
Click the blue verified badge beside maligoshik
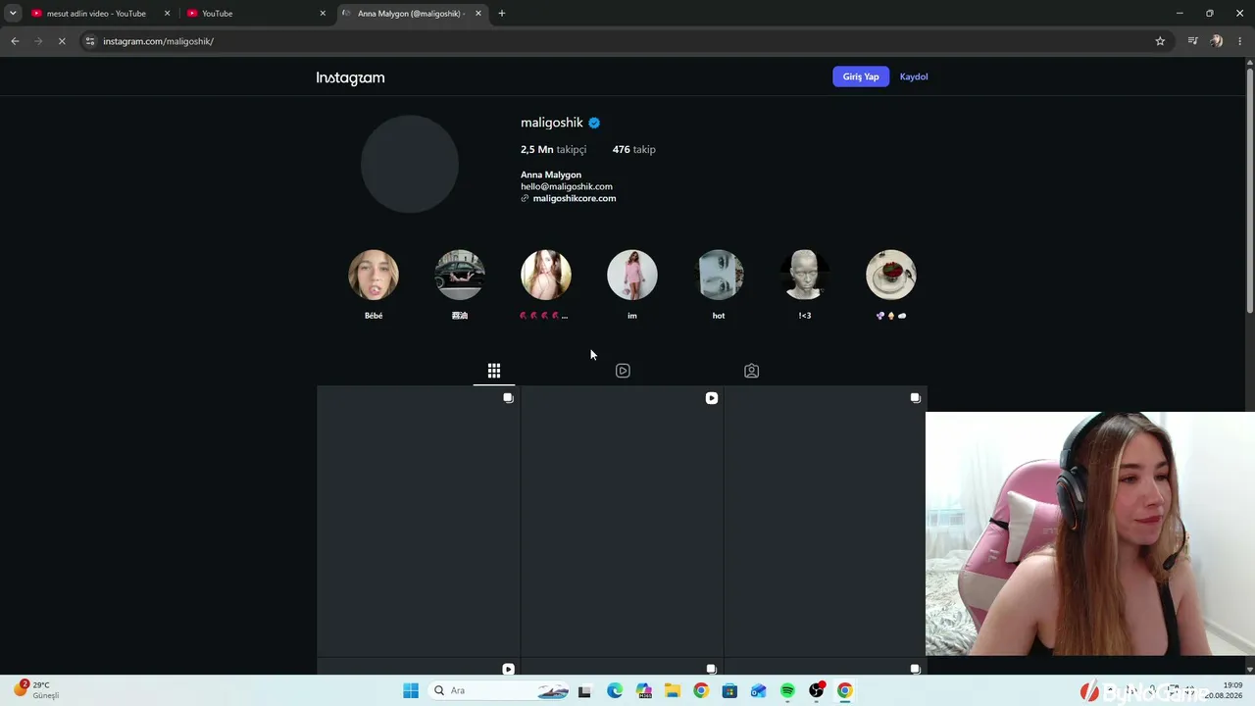(594, 123)
